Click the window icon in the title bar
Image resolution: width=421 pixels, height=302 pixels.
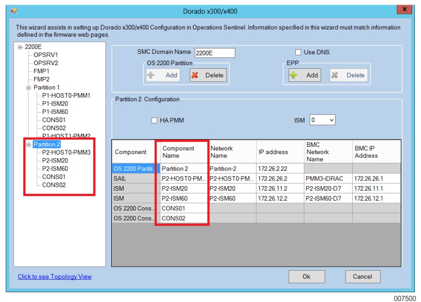(13, 11)
